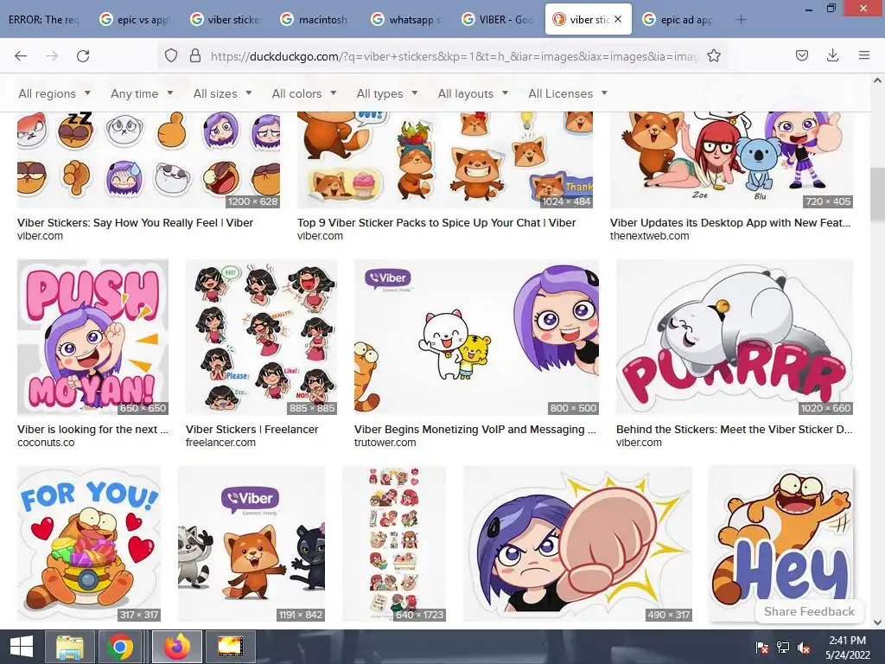Image resolution: width=885 pixels, height=664 pixels.
Task: Close the viber stickers DuckDuckGo tab
Action: click(618, 19)
